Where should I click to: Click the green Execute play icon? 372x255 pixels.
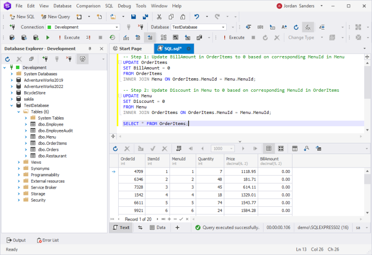[x=47, y=38]
